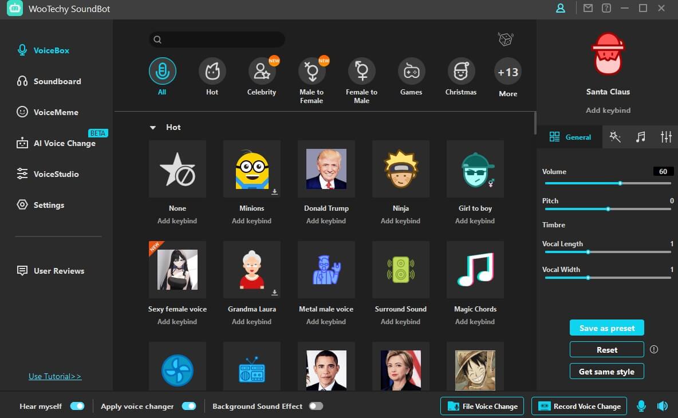678x418 pixels.
Task: Switch to the General settings tab
Action: coord(570,137)
